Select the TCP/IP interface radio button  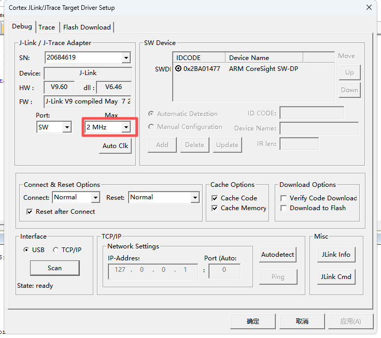click(56, 250)
